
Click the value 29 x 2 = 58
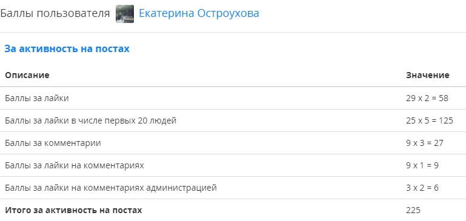pos(427,98)
